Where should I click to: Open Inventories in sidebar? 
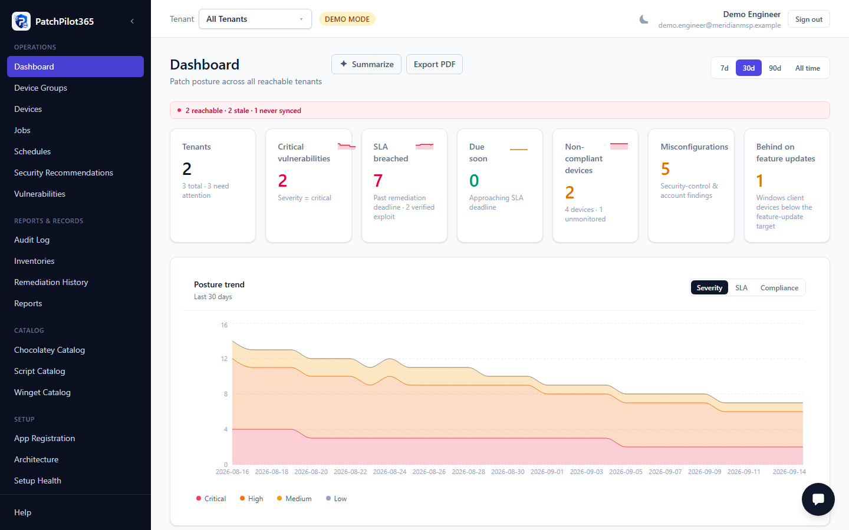75,261
